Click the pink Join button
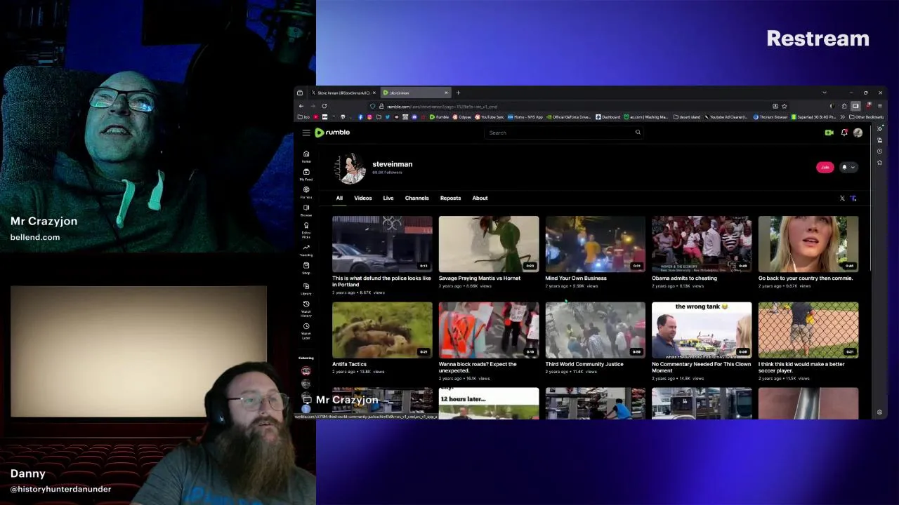Image resolution: width=899 pixels, height=505 pixels. tap(825, 167)
